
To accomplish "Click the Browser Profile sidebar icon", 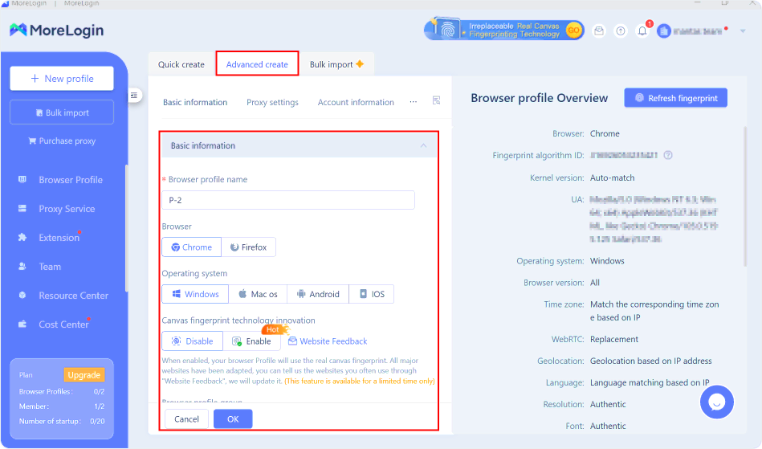I will 22,180.
